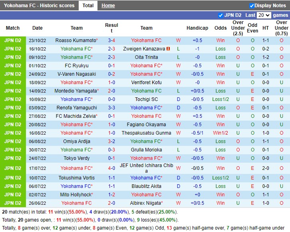Open the Oita Trinita team page
Viewport: 290px width, 232px height.
tap(146, 57)
